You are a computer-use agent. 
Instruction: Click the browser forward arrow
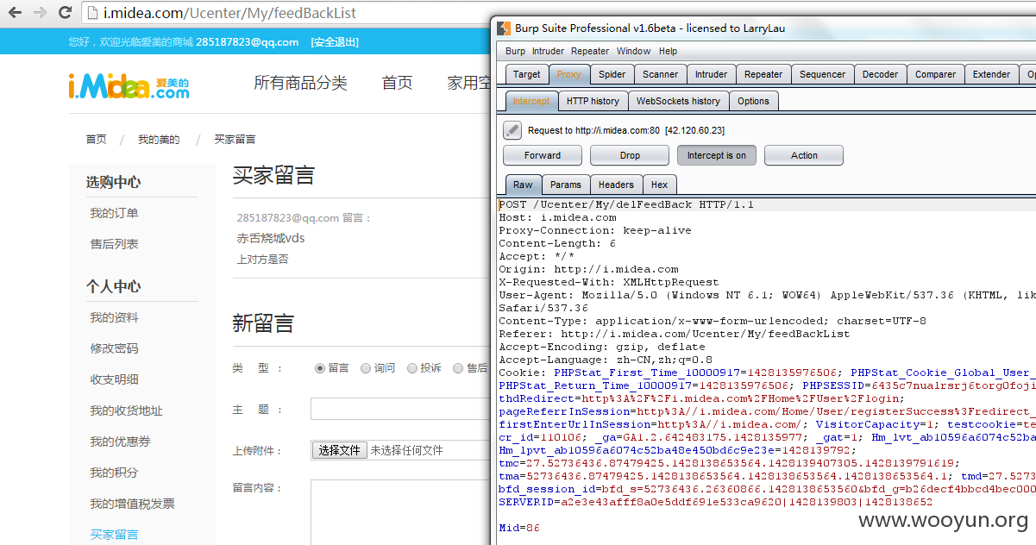tap(40, 13)
